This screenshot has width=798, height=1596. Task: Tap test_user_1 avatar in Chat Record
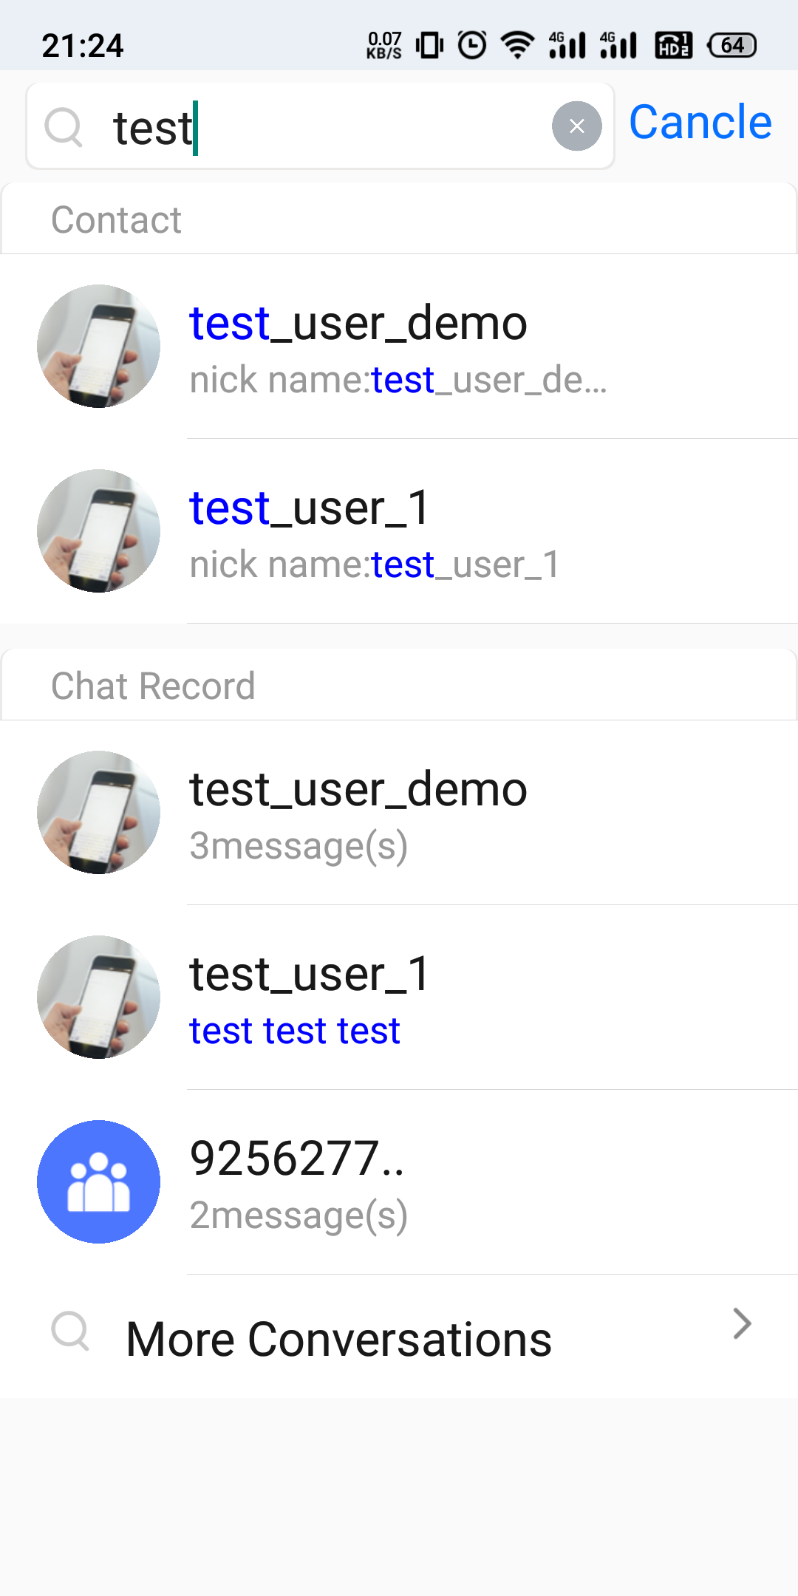pos(98,997)
